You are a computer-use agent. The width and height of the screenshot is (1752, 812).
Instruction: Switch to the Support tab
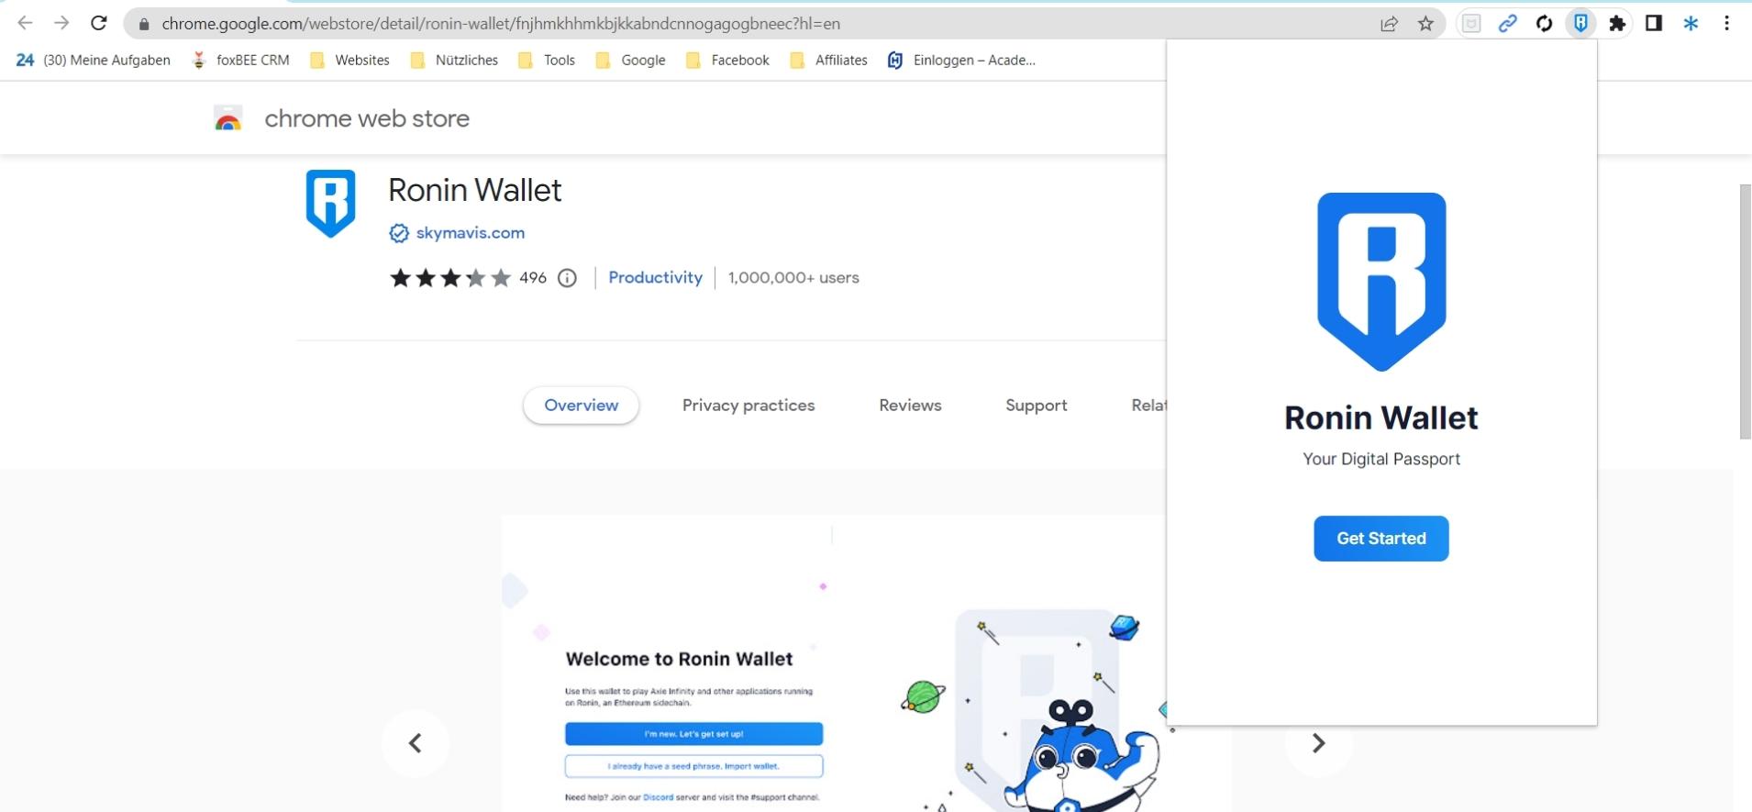point(1037,406)
